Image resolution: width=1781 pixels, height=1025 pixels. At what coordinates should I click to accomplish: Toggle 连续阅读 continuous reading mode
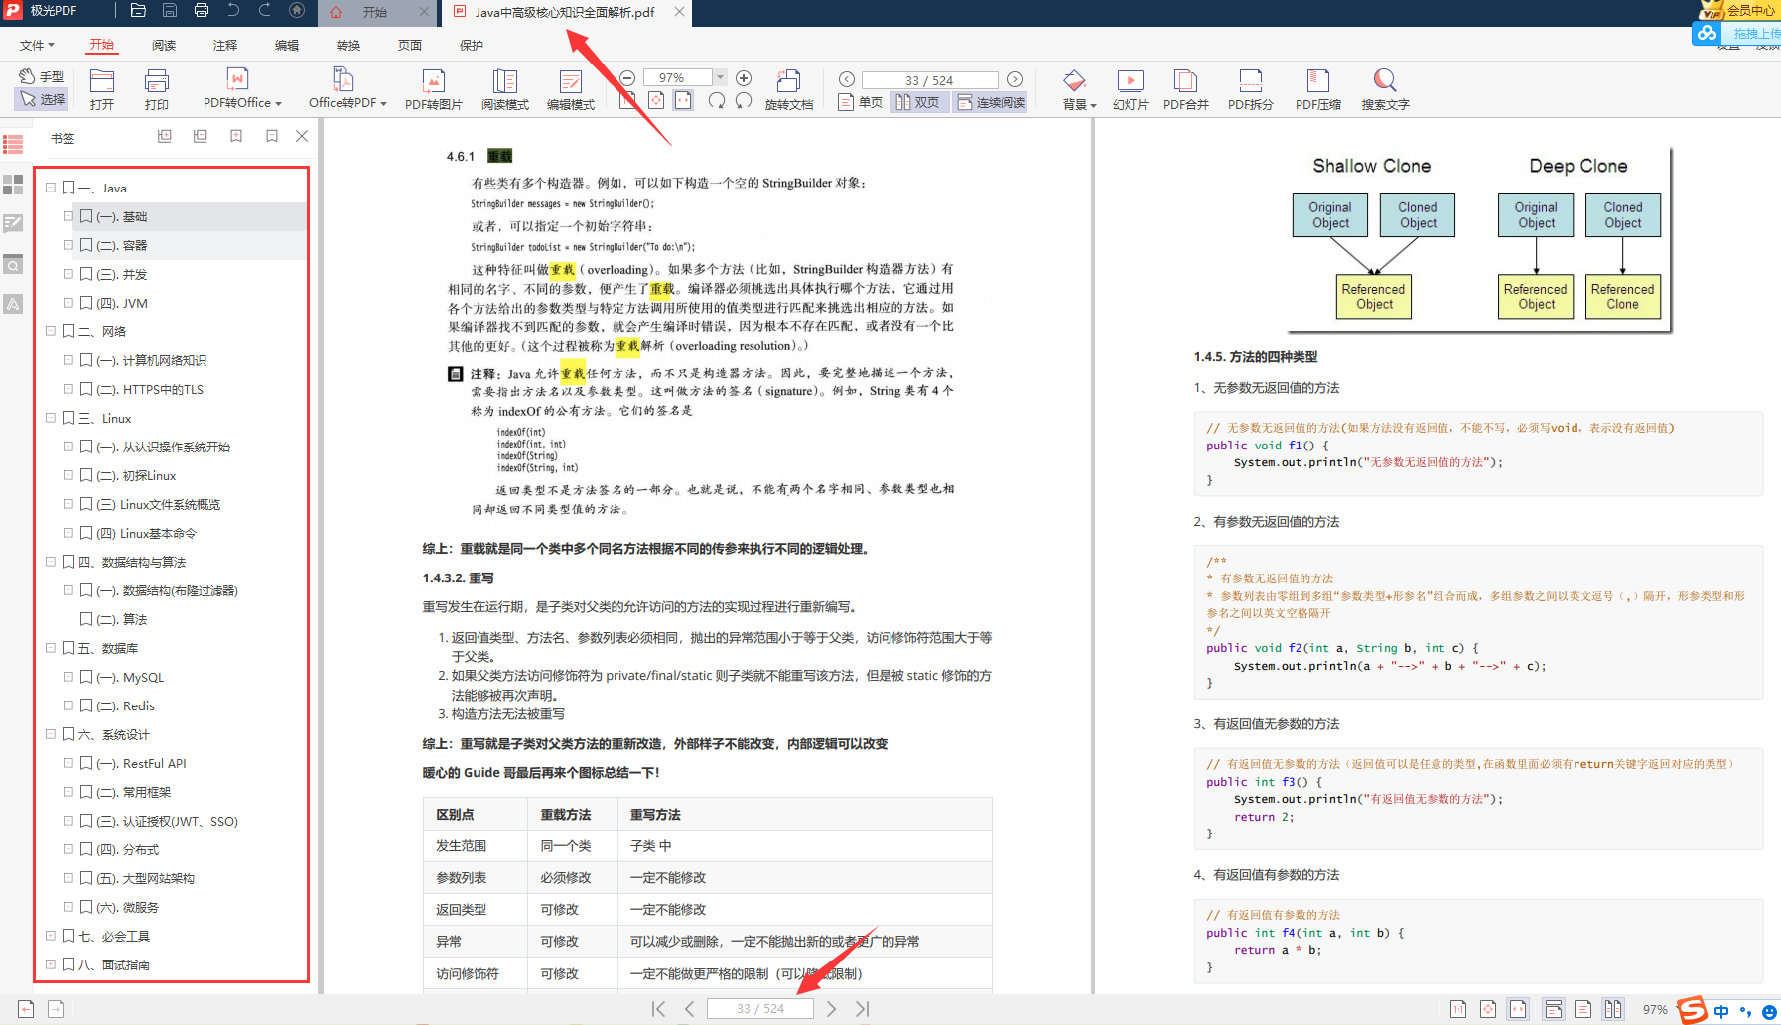[990, 101]
